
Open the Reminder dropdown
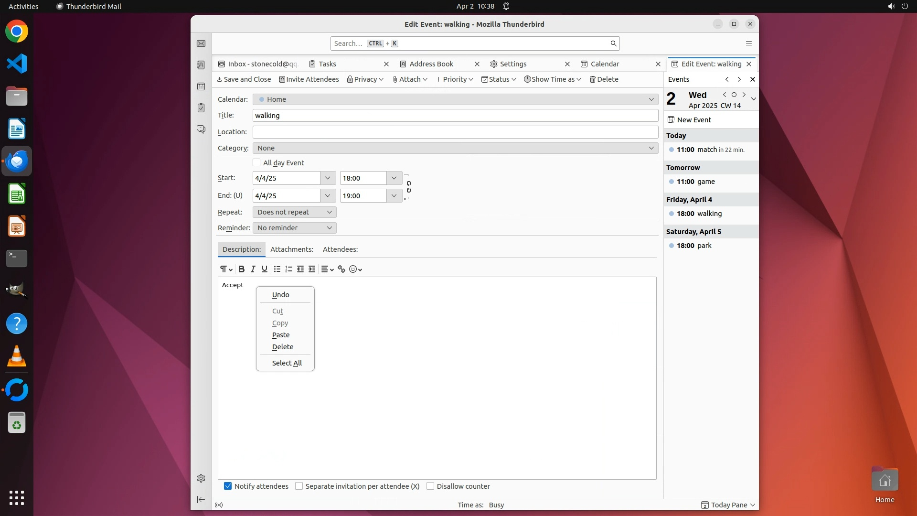pos(294,228)
